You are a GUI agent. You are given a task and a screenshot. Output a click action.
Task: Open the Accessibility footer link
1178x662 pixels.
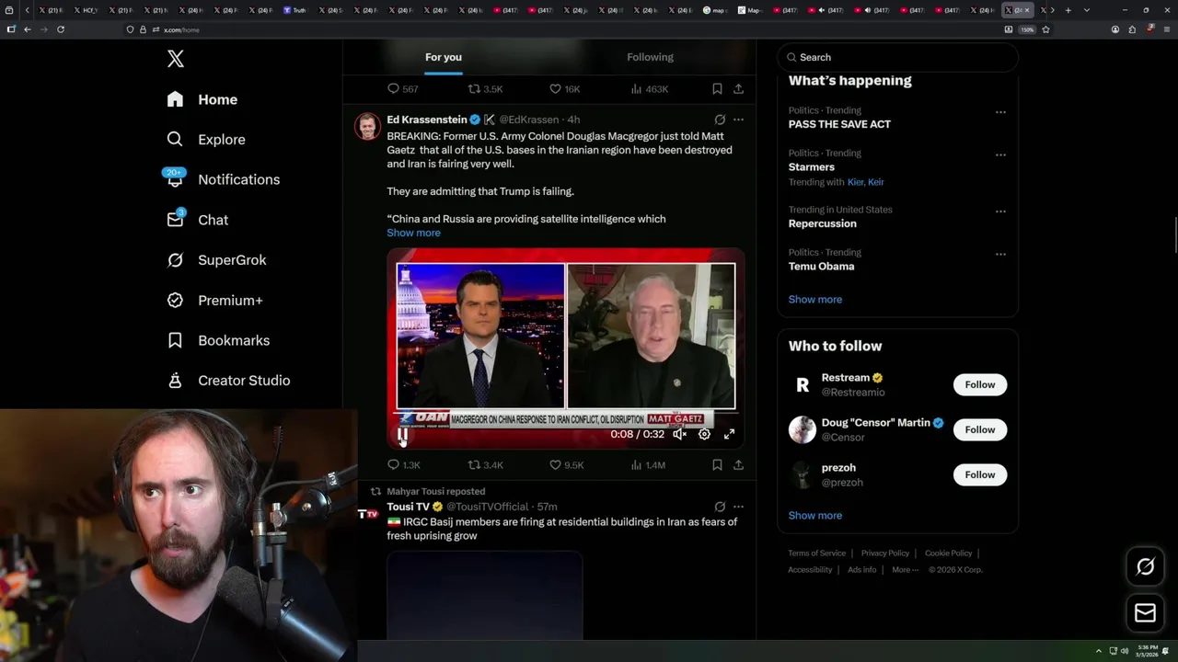click(810, 570)
